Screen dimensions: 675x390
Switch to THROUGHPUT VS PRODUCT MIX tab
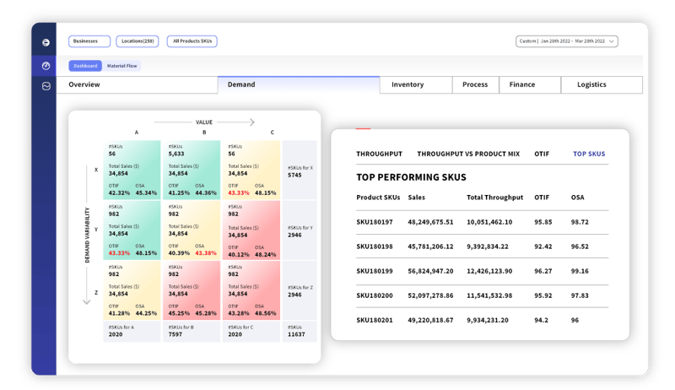coord(468,154)
